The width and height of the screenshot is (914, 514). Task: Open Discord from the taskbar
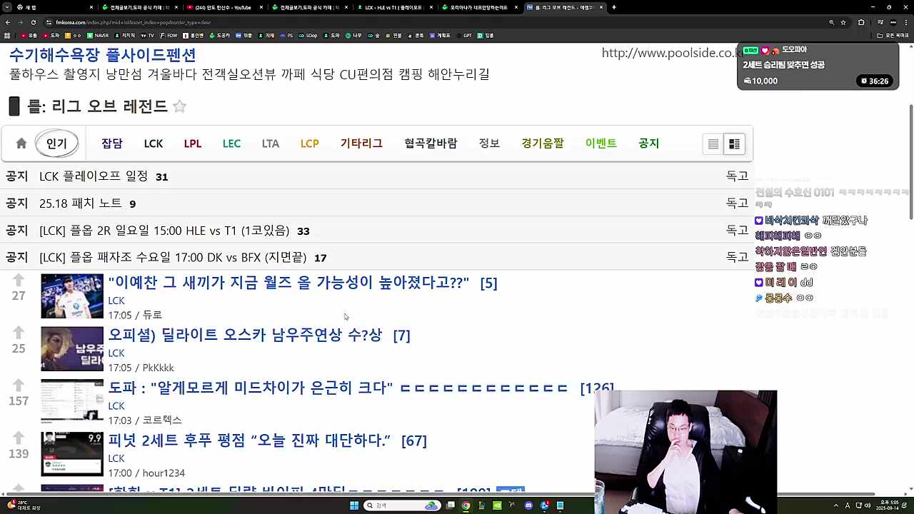click(x=528, y=505)
